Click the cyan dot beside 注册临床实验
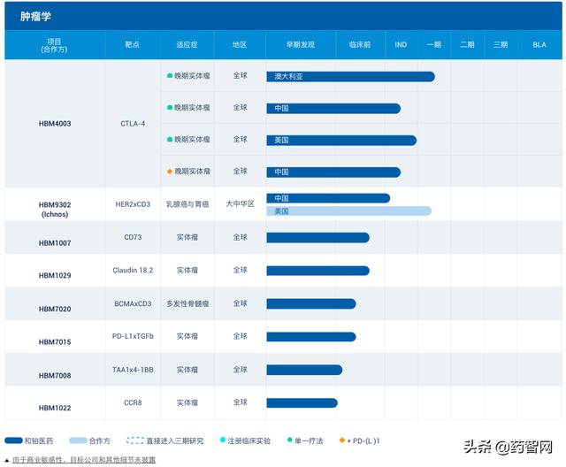Viewport: 566px width, 467px height. pos(223,440)
